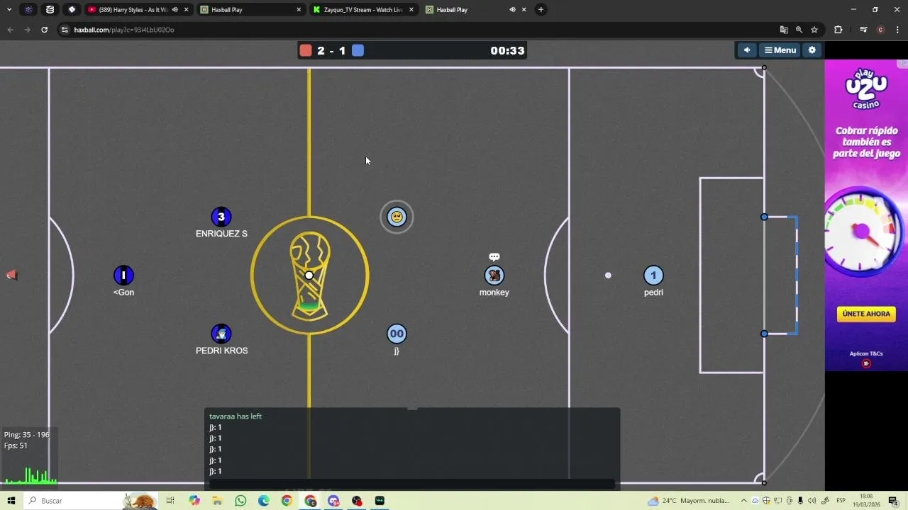Click "tavaraa has left" chat message
Screen dimensions: 908x510
click(x=236, y=416)
